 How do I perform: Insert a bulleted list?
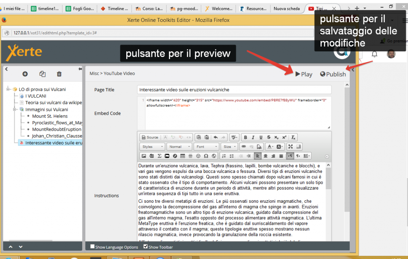[x=231, y=156]
